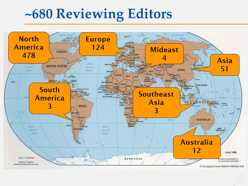Click the BRAZIL country label
248x186 pixels.
(83, 106)
